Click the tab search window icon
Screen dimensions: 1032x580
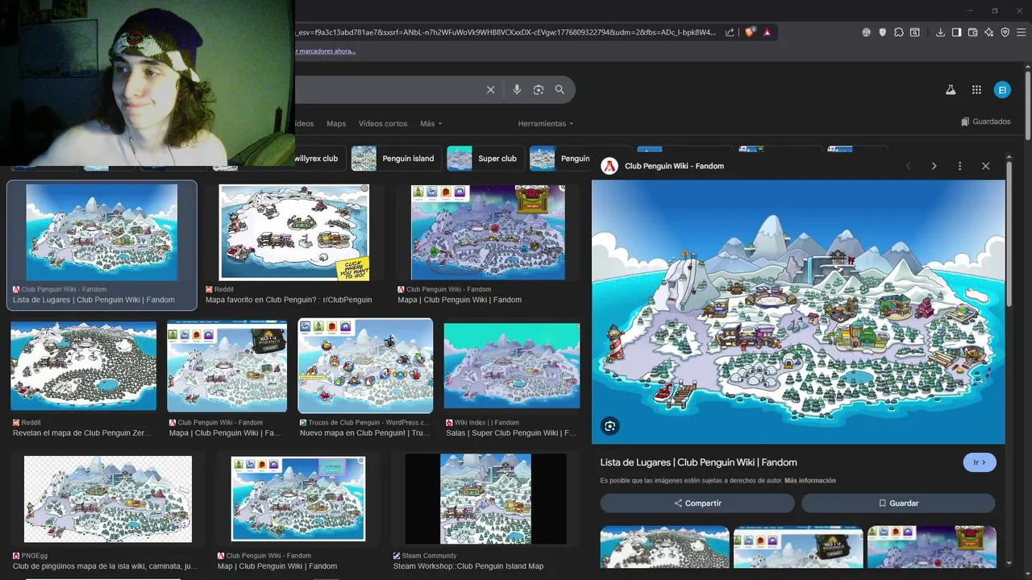pyautogui.click(x=915, y=32)
